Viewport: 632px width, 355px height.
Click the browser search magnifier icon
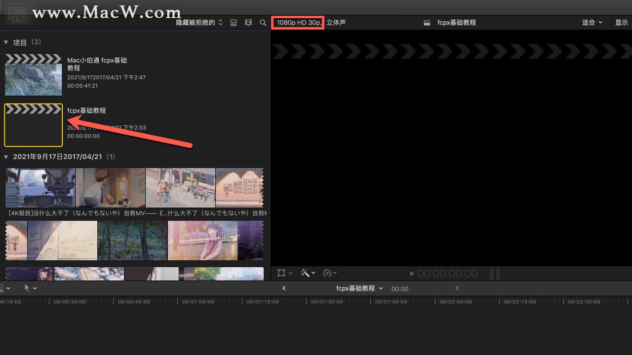[263, 23]
